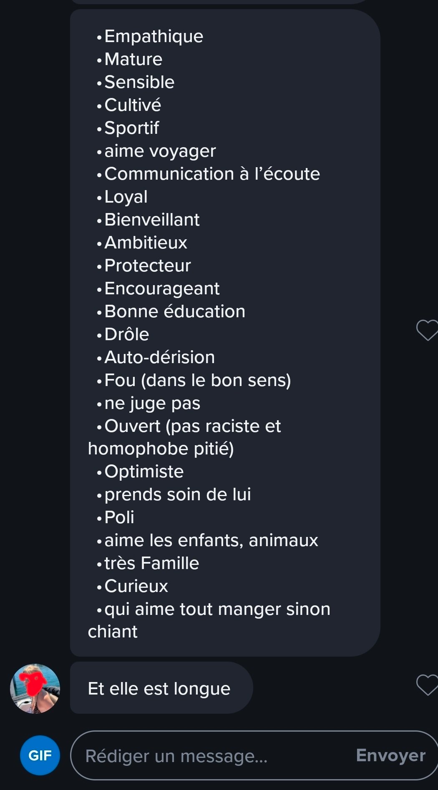This screenshot has height=790, width=438.
Task: Tap the "Mature" list entry
Action: (133, 59)
